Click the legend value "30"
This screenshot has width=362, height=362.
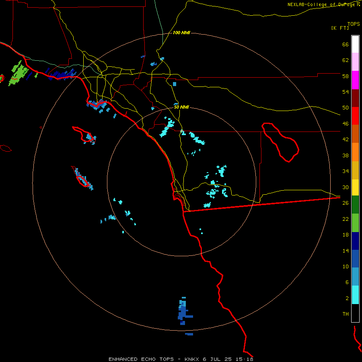(346, 187)
